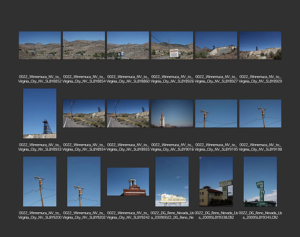Click the filename label ending 5L8Y8929

(260, 79)
